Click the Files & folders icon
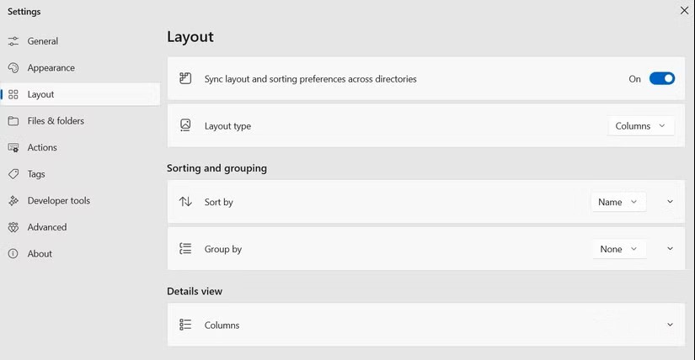This screenshot has width=695, height=360. (x=13, y=121)
